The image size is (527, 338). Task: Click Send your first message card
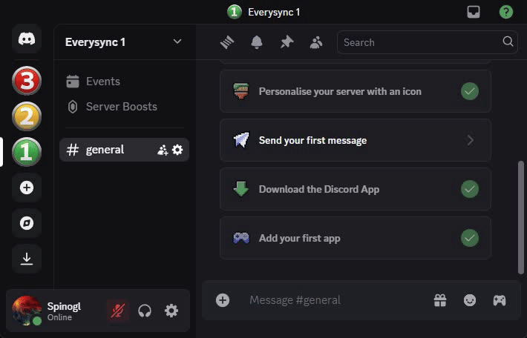click(356, 140)
